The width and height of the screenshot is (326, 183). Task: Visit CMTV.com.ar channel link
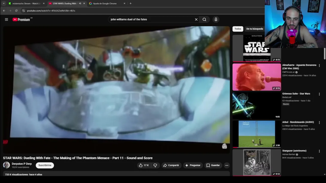pos(288,72)
